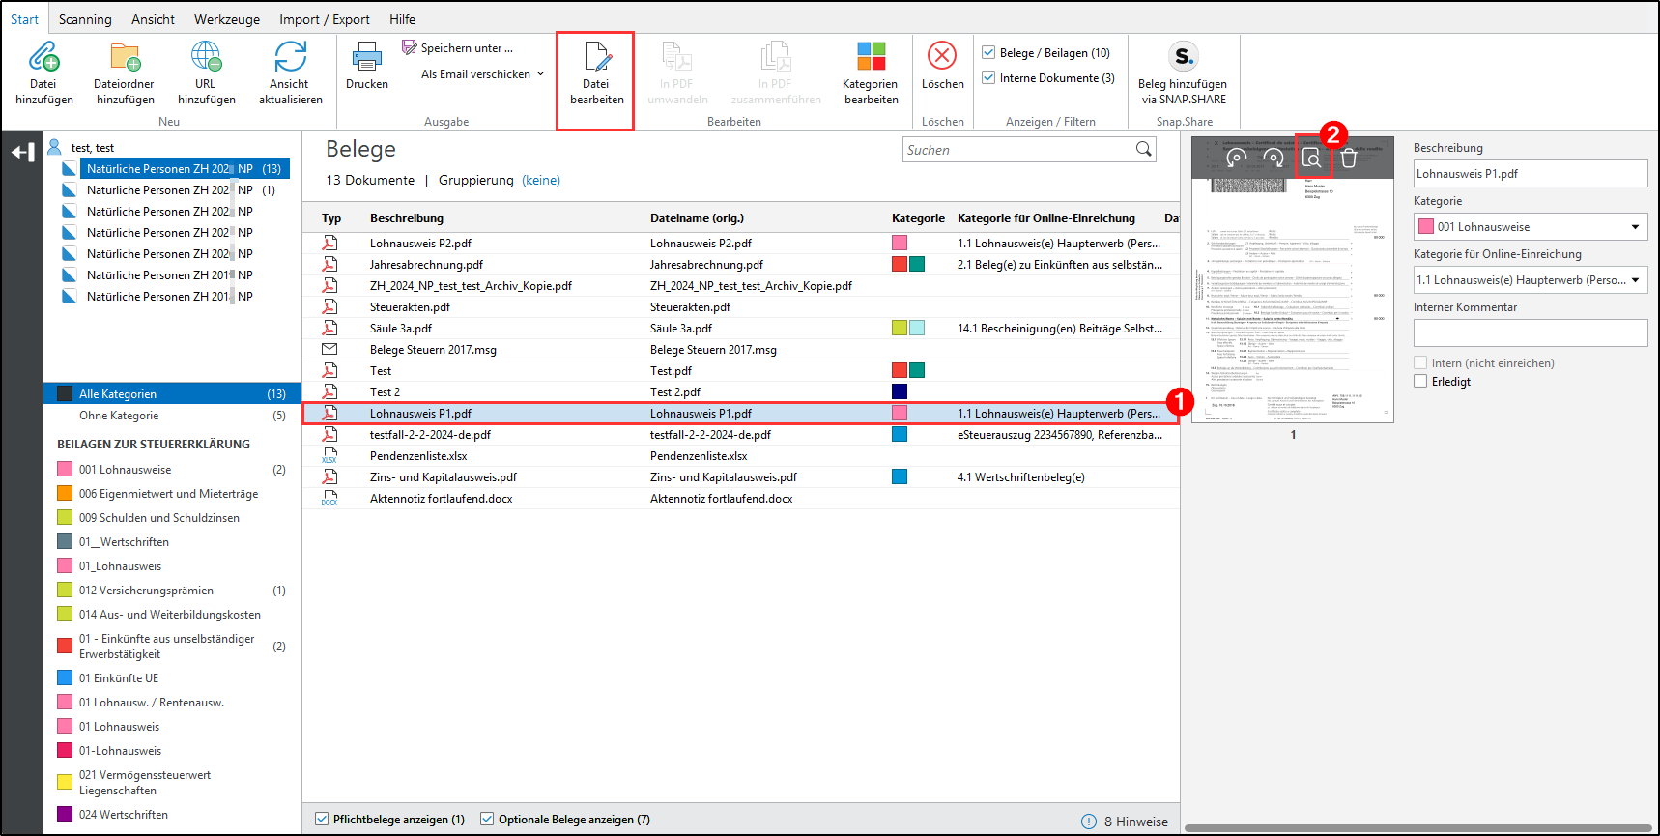Viewport: 1660px width, 836px height.
Task: Change Gruppierung via (keine) link
Action: pos(541,181)
